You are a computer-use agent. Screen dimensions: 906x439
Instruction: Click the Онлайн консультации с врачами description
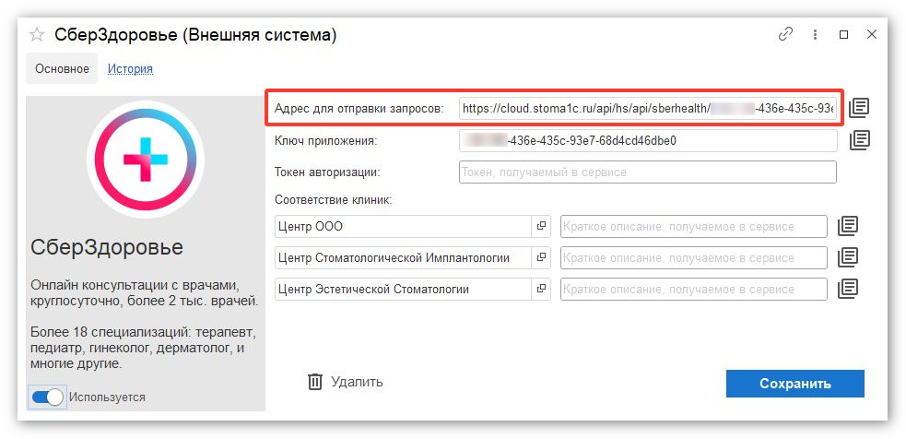click(144, 293)
